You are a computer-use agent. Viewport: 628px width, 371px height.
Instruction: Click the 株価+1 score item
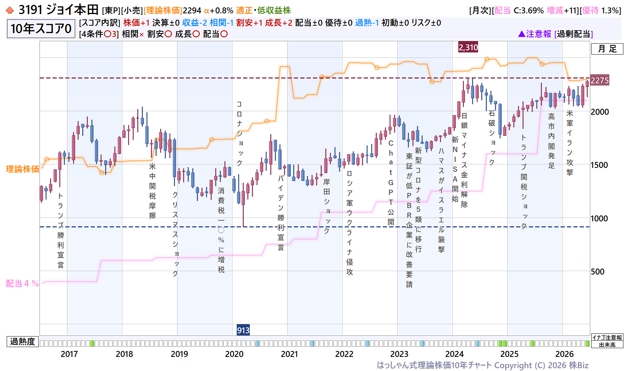tap(137, 23)
